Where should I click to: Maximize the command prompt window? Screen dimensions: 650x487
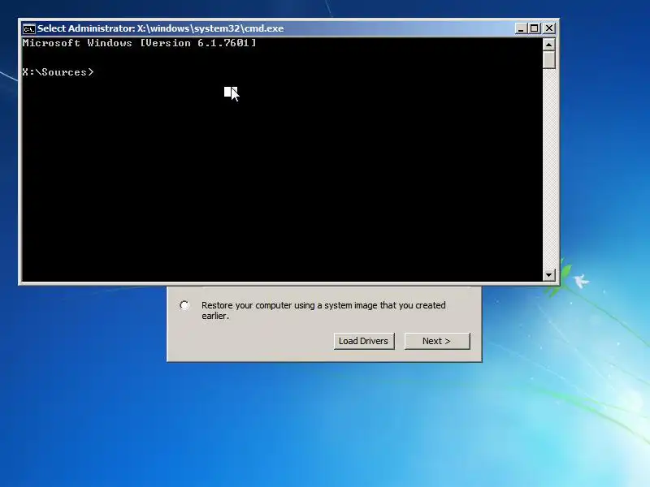pyautogui.click(x=535, y=28)
